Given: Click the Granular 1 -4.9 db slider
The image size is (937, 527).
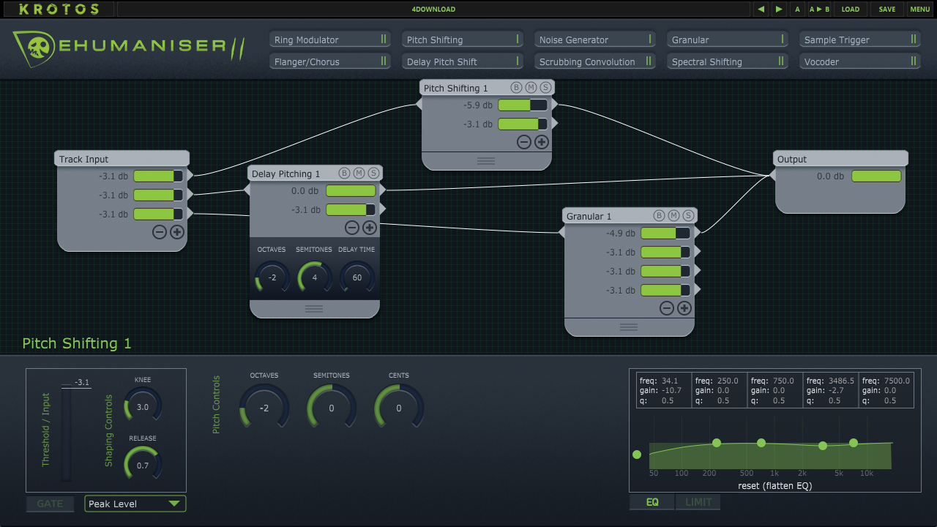Looking at the screenshot, I should point(665,233).
